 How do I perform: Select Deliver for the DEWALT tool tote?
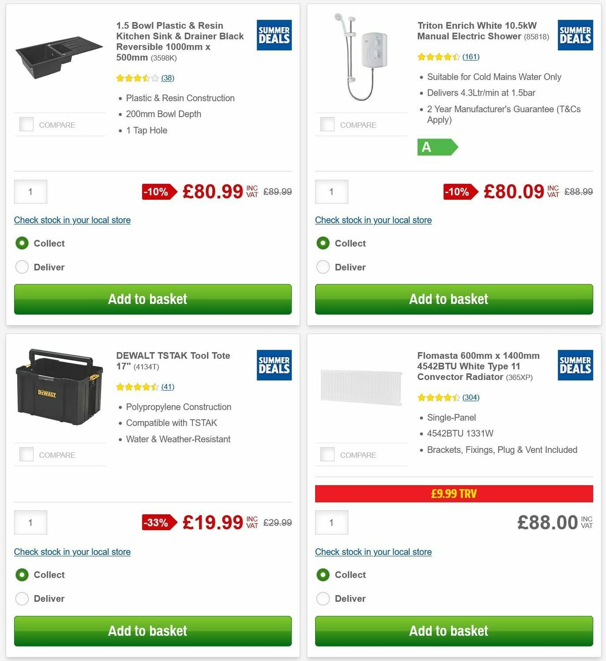22,598
